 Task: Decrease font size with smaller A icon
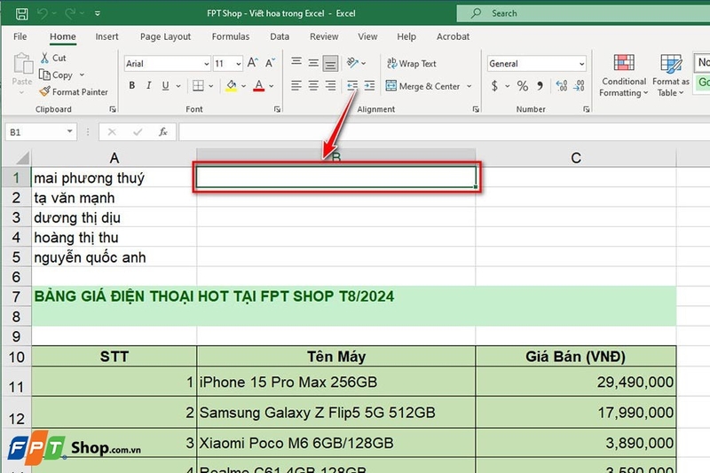pos(271,63)
